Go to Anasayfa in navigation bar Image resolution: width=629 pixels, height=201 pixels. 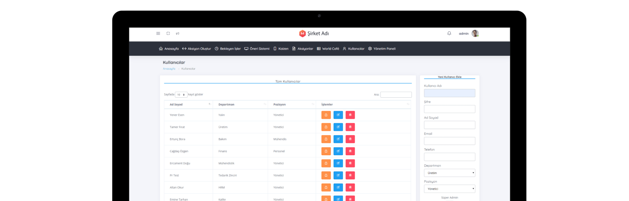click(169, 48)
